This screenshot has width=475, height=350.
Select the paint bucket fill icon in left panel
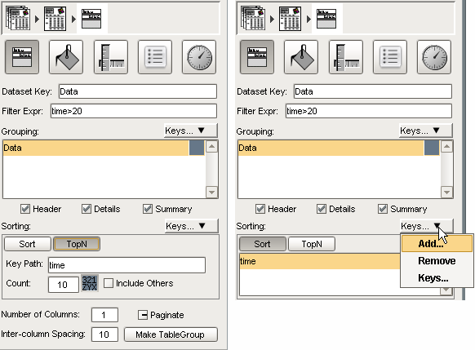click(x=66, y=57)
